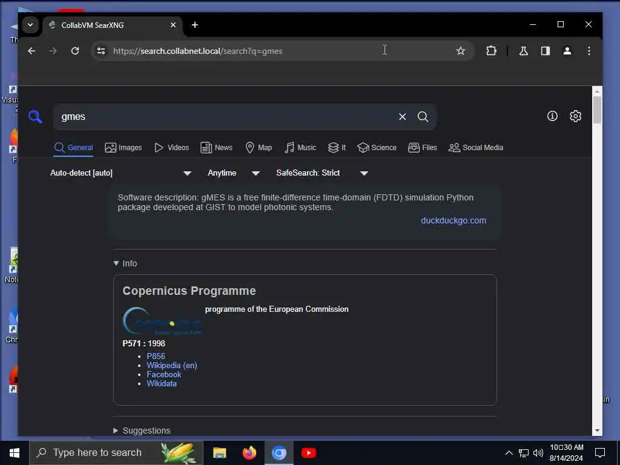The width and height of the screenshot is (620, 465).
Task: Click the SearXNG magnifier logo
Action: (35, 117)
